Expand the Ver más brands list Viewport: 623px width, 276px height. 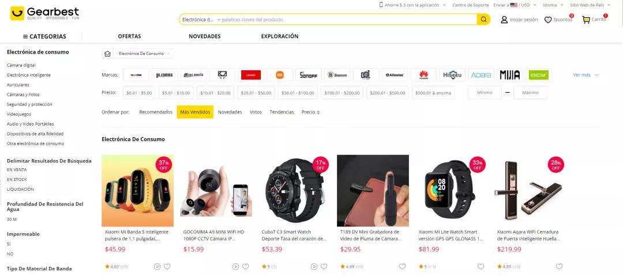pos(586,75)
